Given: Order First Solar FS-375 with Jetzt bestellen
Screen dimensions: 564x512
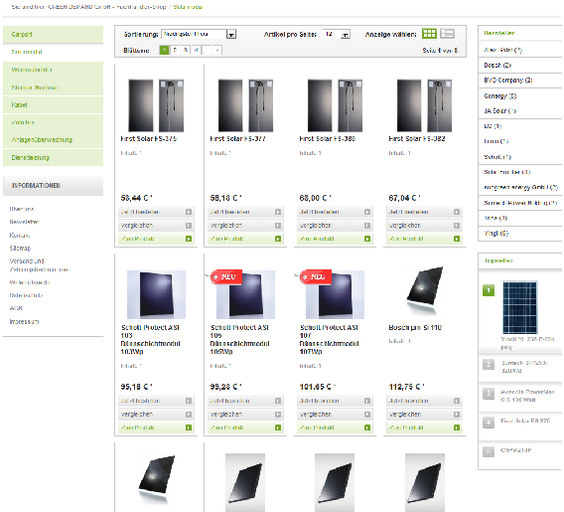Looking at the screenshot, I should pos(156,212).
